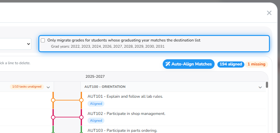The height and width of the screenshot is (133, 280).
Task: Click the 194 aligned badge
Action: [231, 64]
